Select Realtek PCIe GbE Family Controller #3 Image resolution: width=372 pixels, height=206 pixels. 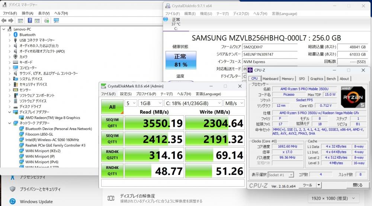(55, 145)
